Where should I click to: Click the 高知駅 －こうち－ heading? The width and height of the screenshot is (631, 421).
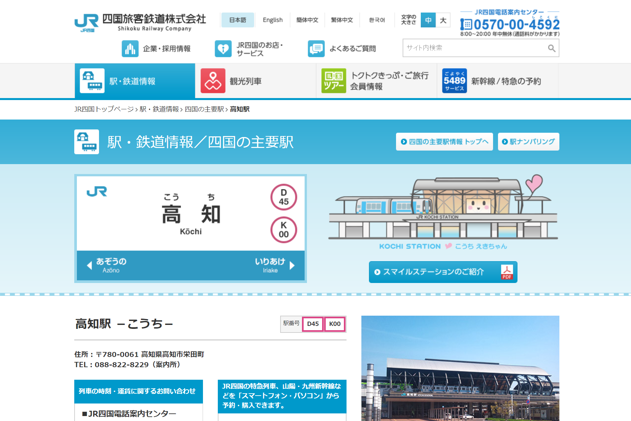tap(124, 324)
